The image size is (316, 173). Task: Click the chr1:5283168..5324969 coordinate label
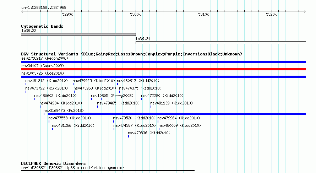(44, 7)
